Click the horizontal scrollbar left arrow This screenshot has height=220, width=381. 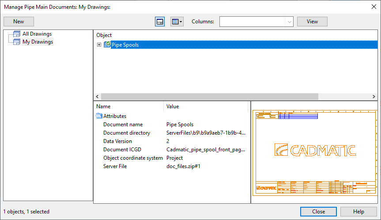click(x=97, y=97)
